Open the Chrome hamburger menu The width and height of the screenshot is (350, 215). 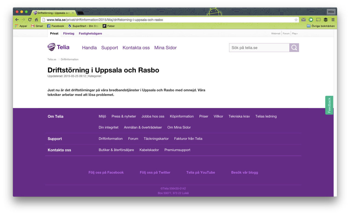[333, 20]
